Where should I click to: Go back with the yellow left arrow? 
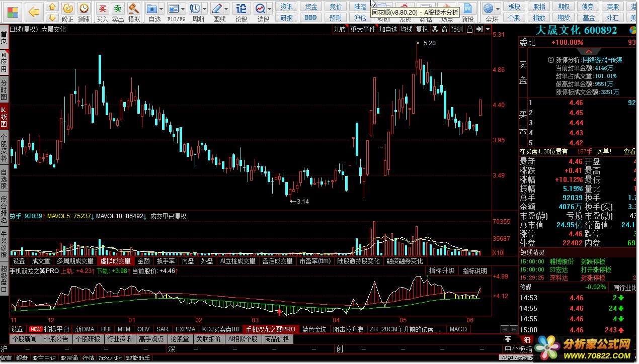coord(33,11)
